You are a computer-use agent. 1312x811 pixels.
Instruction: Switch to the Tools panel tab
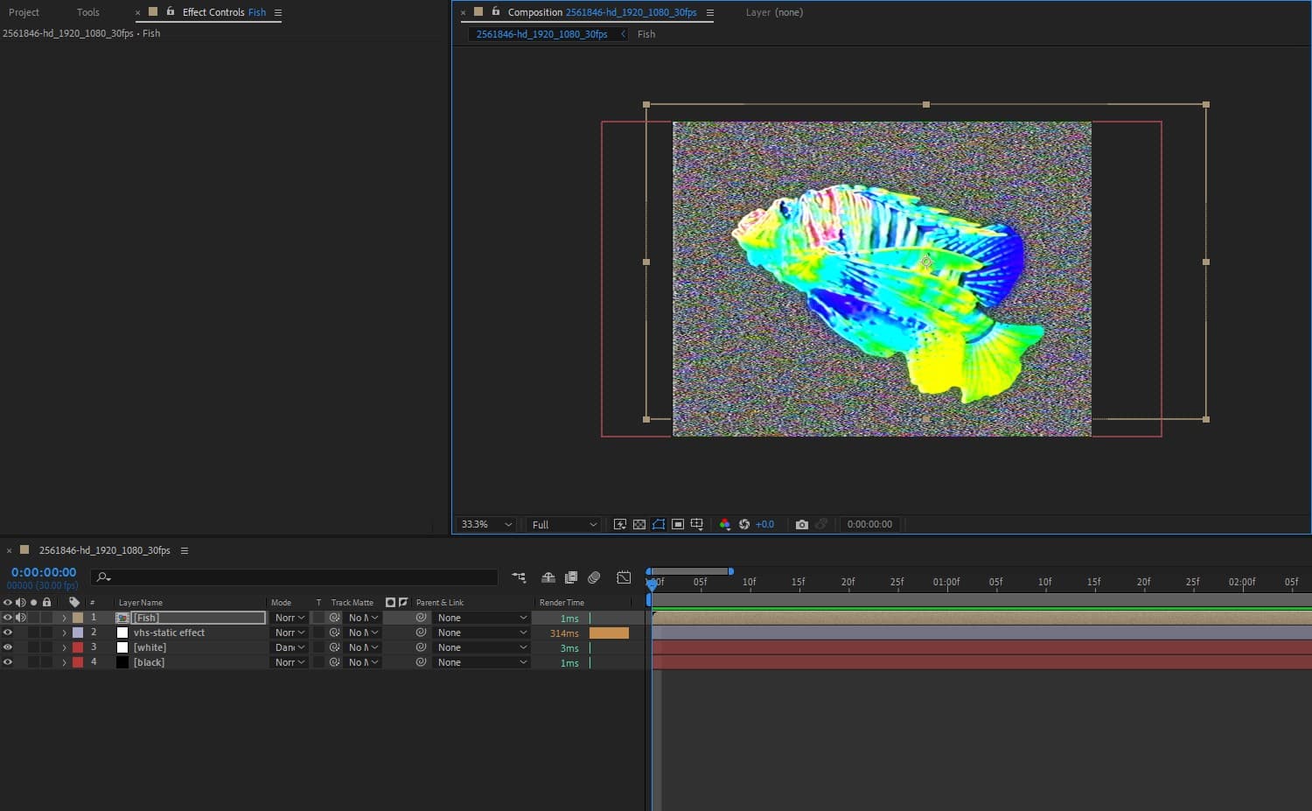tap(88, 12)
